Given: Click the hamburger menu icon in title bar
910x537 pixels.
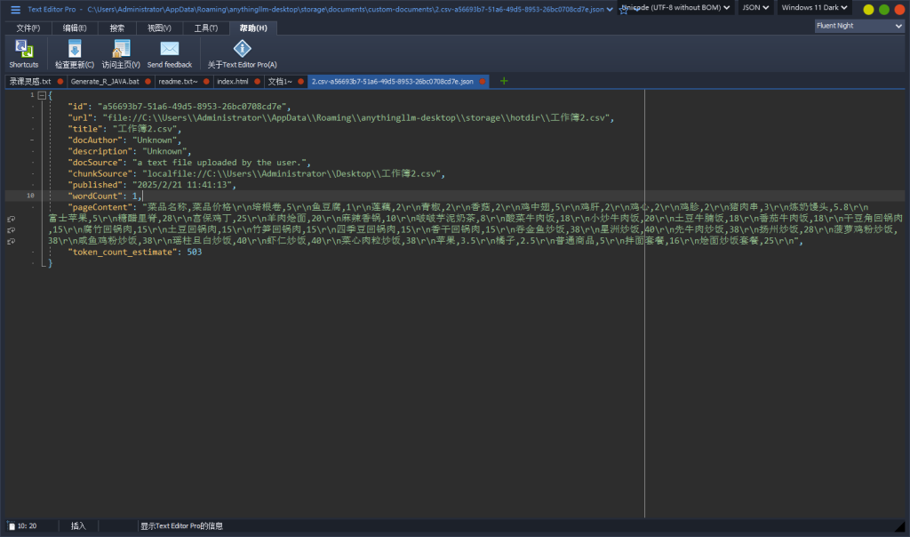Looking at the screenshot, I should point(15,9).
